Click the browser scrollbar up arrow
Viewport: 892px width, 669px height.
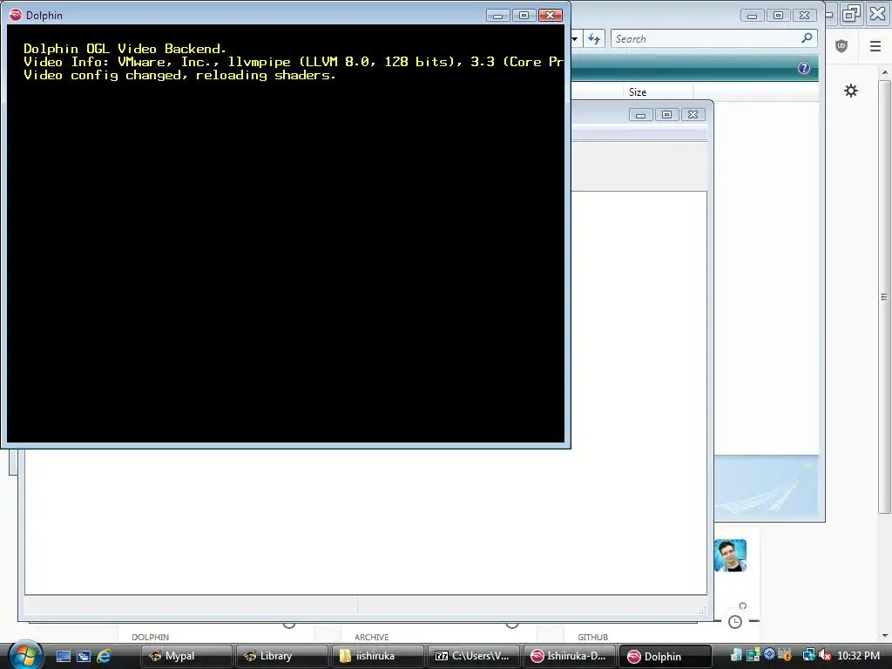tap(884, 73)
